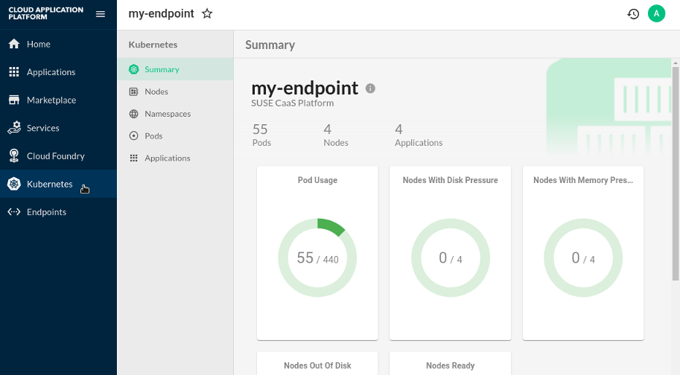Click the favorite star next to my-endpoint
680x375 pixels.
[207, 14]
